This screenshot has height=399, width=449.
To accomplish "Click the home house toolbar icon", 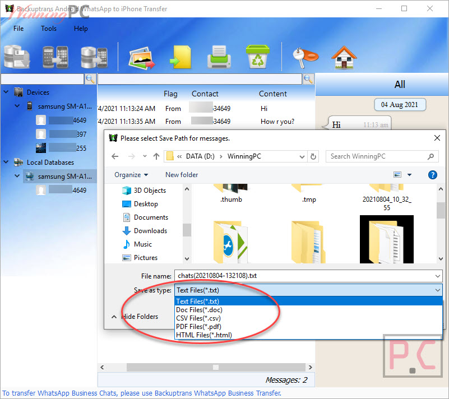I will click(x=344, y=57).
